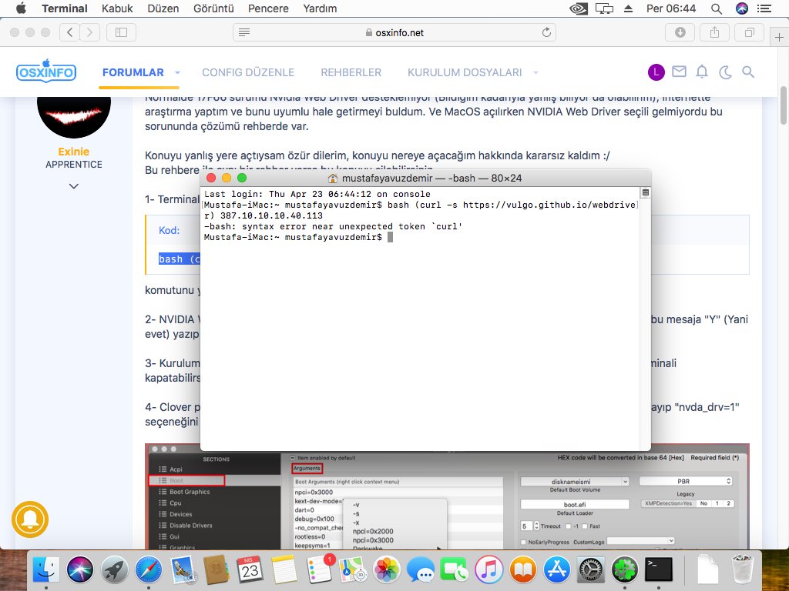Click the Safari share icon
The width and height of the screenshot is (789, 591).
(714, 32)
